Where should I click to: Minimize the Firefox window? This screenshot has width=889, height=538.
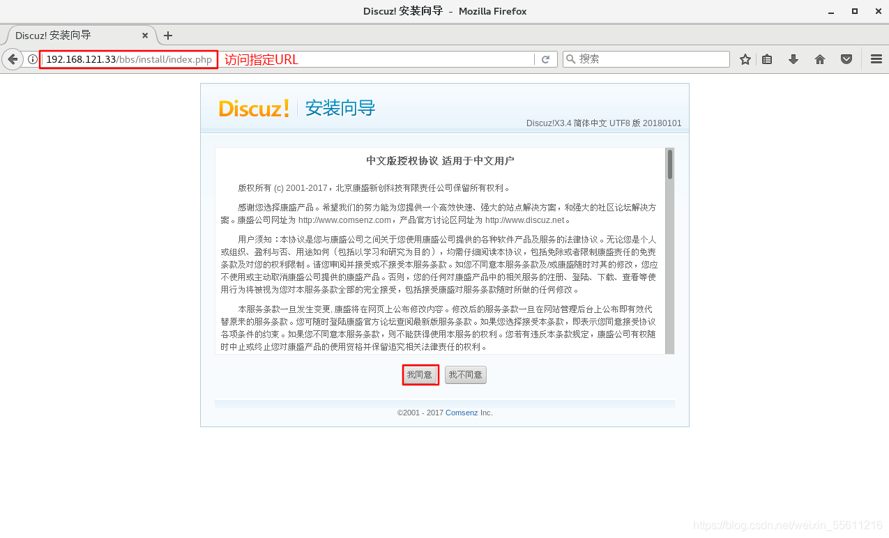pos(831,11)
